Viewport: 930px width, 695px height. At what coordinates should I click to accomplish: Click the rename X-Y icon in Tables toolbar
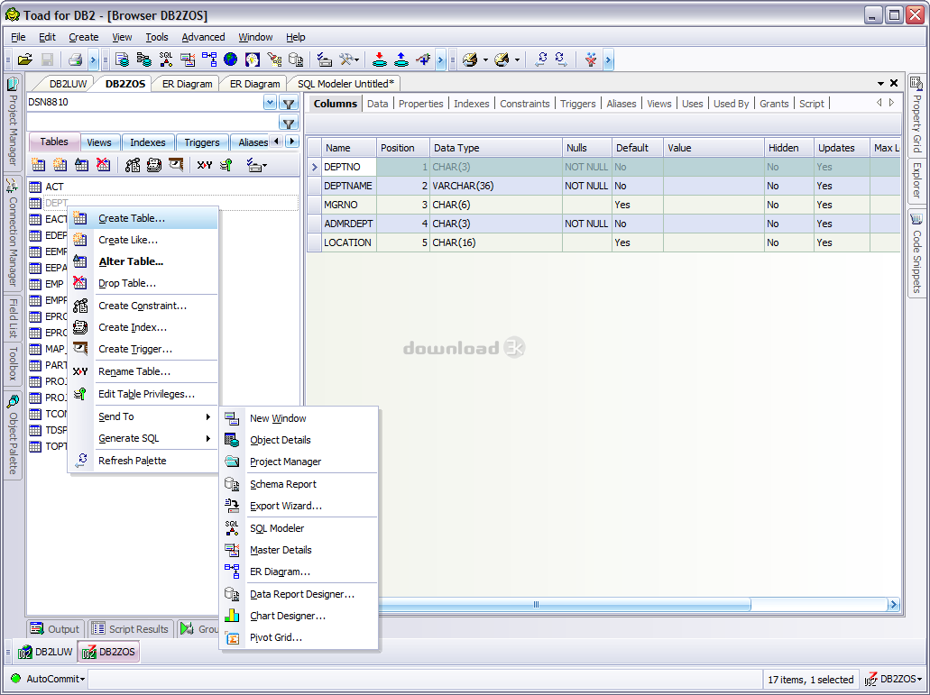(x=205, y=165)
